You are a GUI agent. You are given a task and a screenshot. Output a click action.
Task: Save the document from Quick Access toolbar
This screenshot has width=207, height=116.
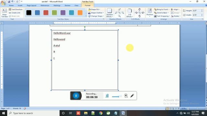(9, 2)
